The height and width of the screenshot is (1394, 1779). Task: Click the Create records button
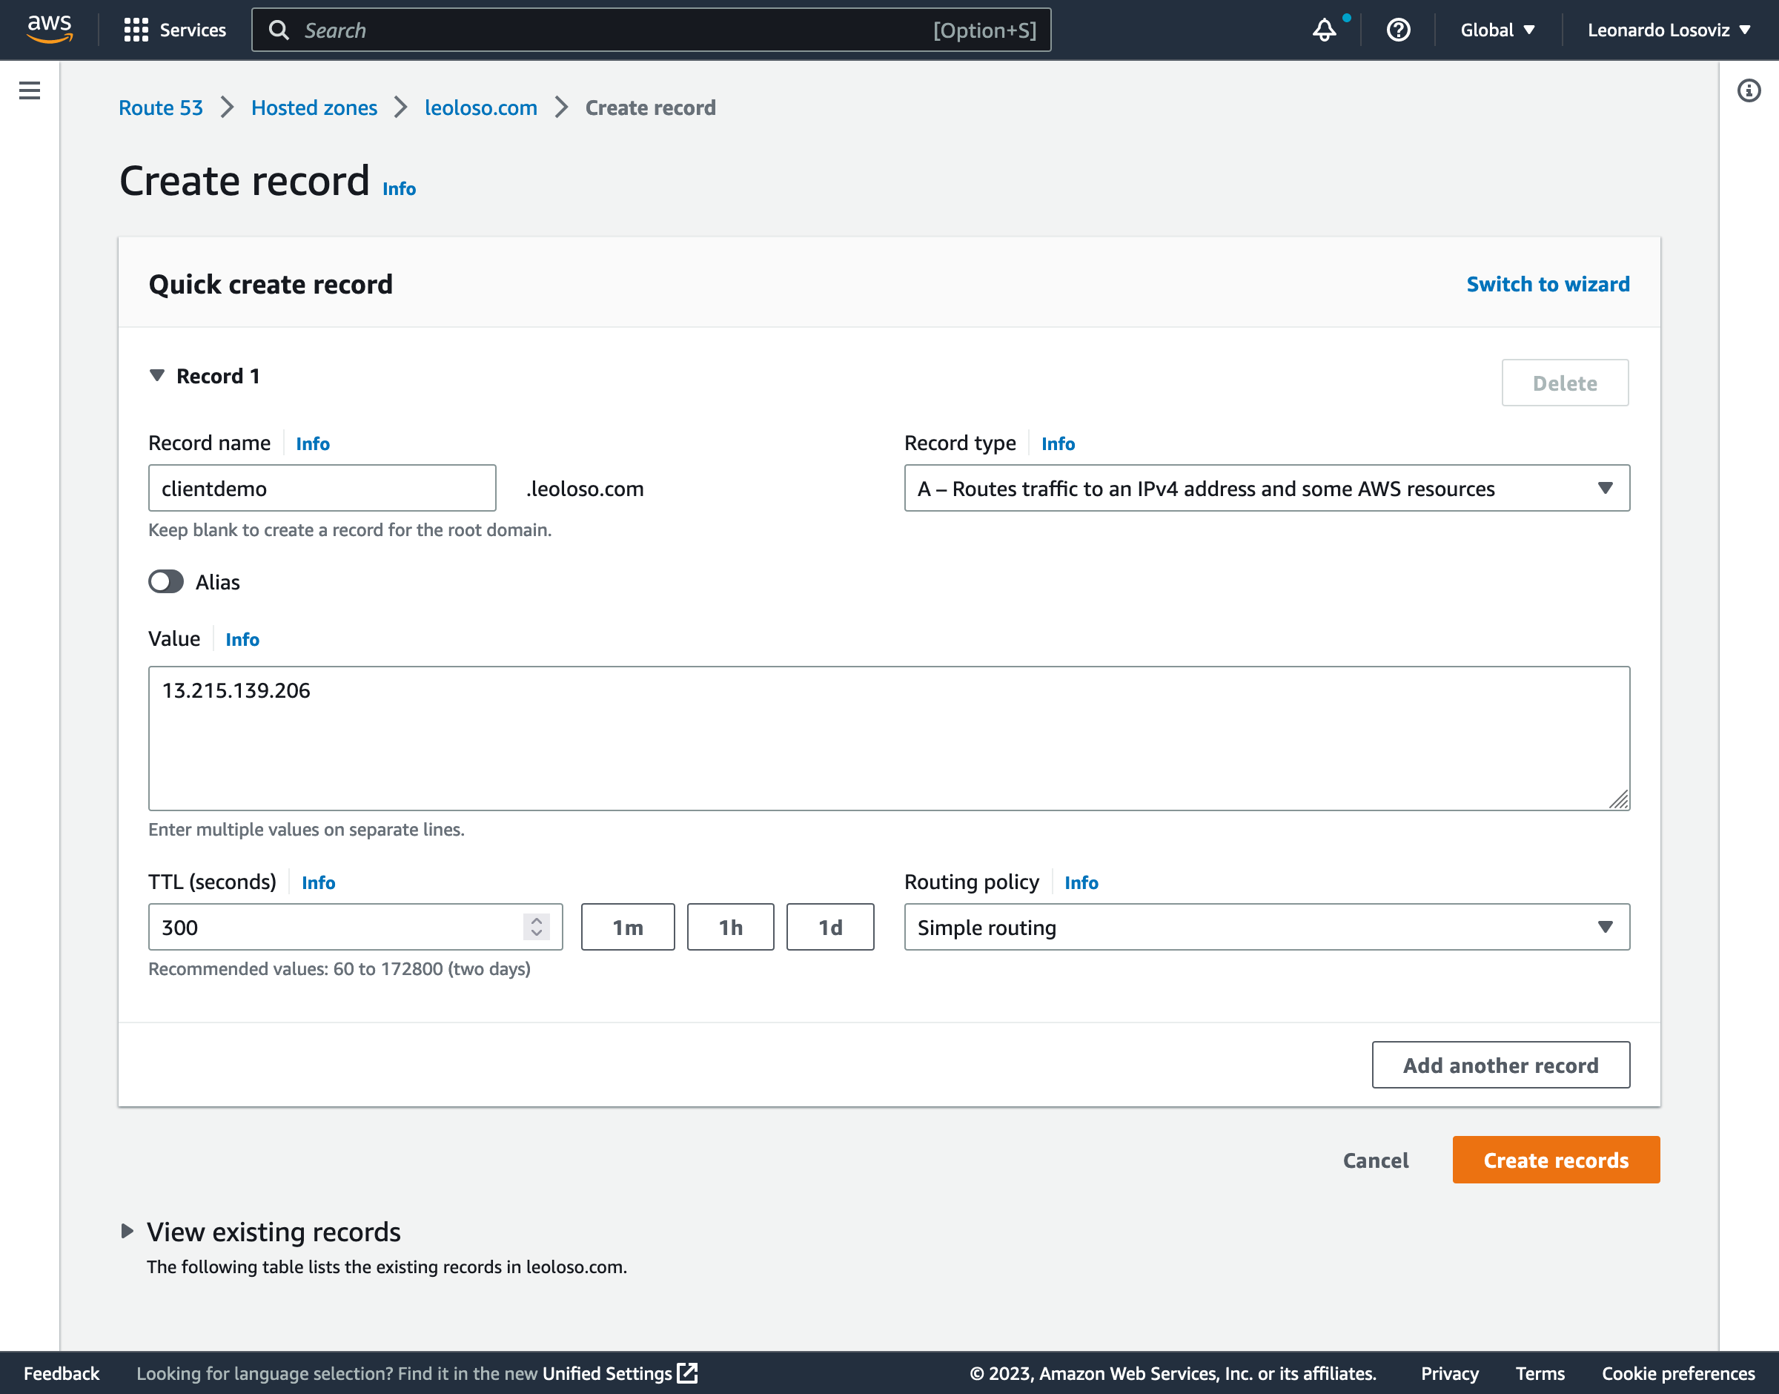click(1554, 1160)
